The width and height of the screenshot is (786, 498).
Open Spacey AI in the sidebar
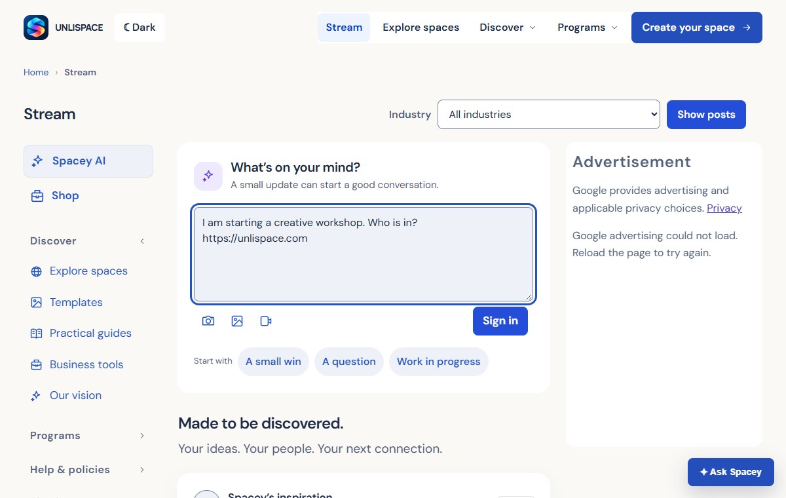[x=88, y=161]
